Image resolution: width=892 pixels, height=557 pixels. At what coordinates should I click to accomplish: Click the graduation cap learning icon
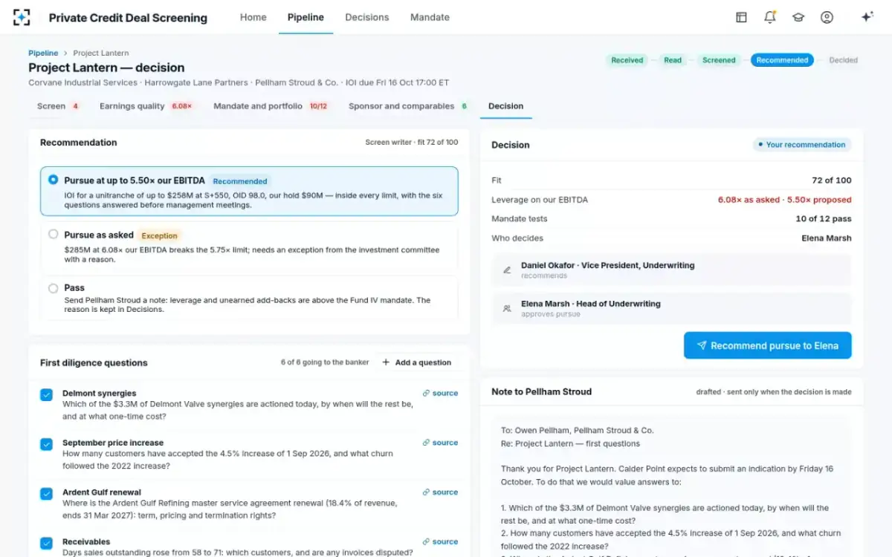tap(798, 17)
